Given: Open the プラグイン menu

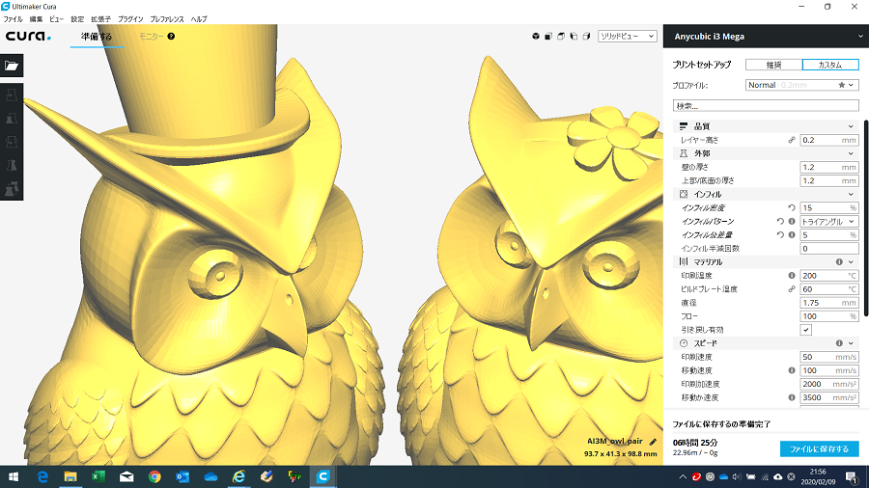Looking at the screenshot, I should point(130,19).
